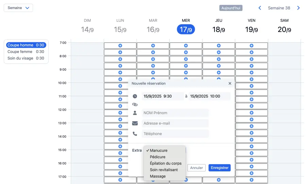Click the plus icon at Monday 7:00
Screen dimensions: 306x184
120,46
